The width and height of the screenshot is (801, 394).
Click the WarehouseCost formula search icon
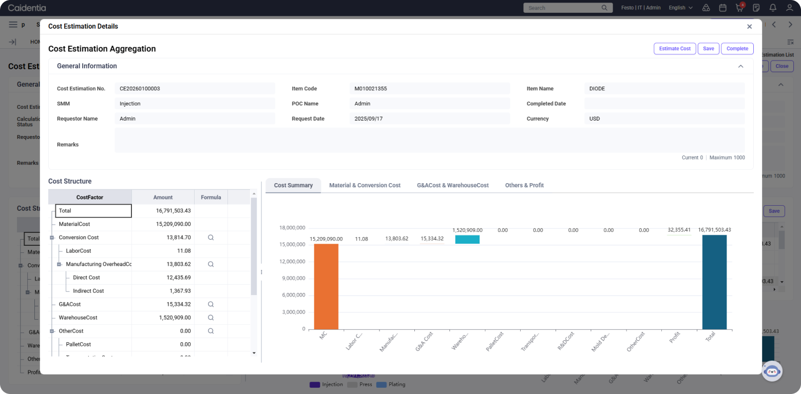click(x=211, y=318)
